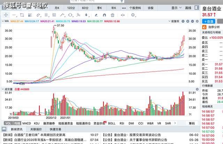Collapse the 成交量 volume panel

3,89
